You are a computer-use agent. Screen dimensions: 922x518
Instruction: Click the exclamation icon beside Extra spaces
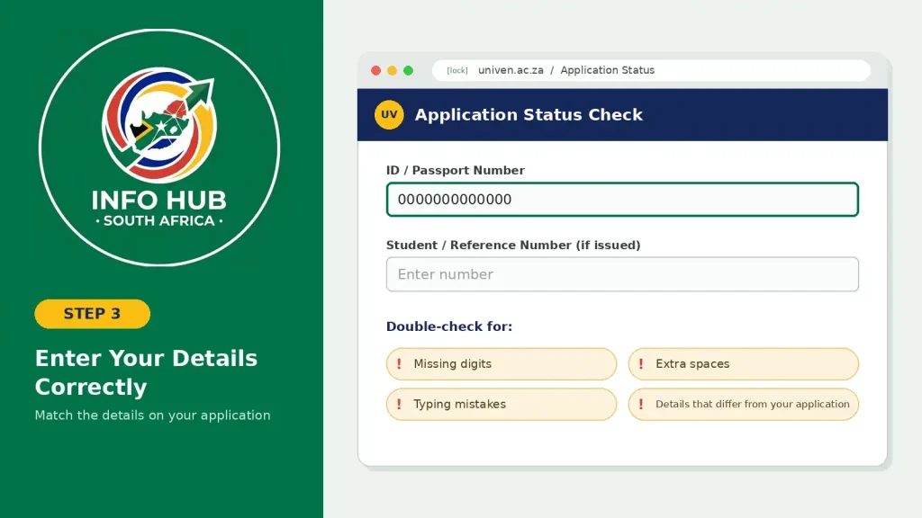[x=641, y=364]
